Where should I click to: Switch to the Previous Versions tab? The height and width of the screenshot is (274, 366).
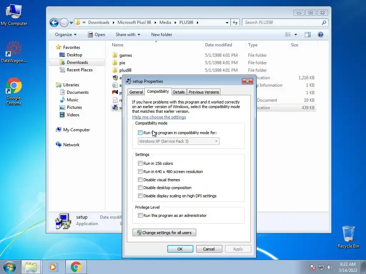(x=204, y=92)
